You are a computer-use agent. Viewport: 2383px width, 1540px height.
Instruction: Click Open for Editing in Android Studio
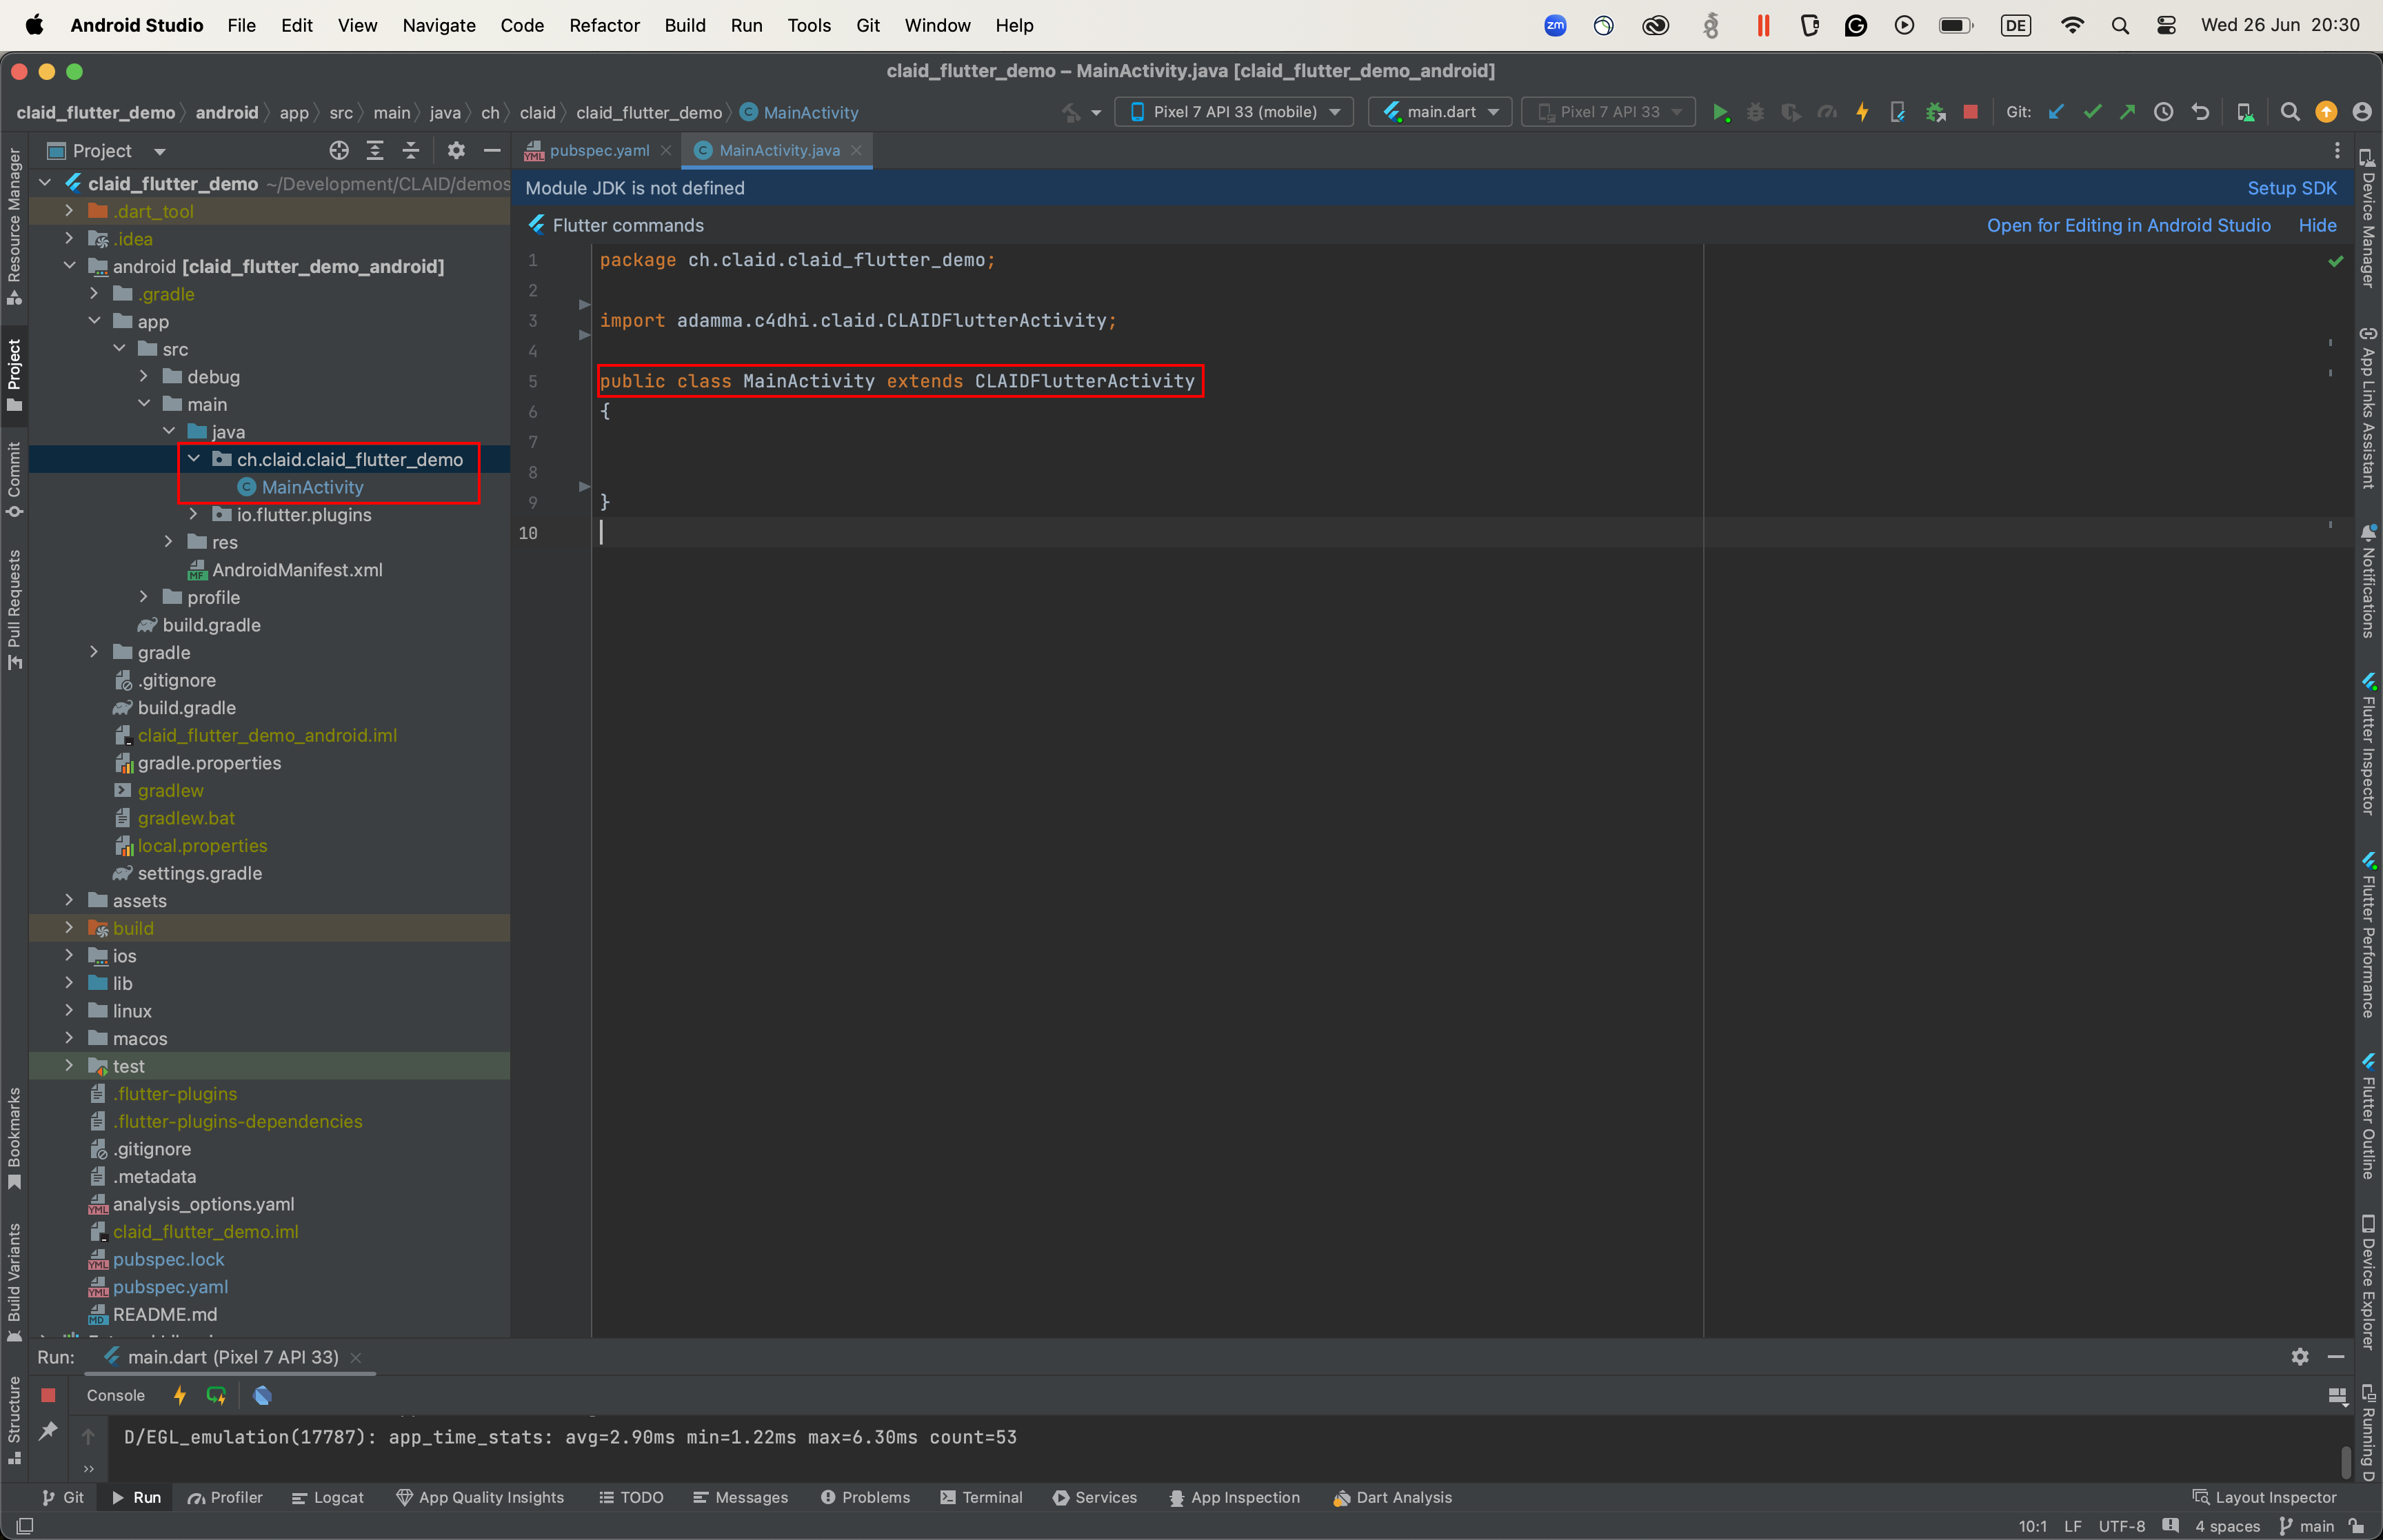tap(2129, 225)
